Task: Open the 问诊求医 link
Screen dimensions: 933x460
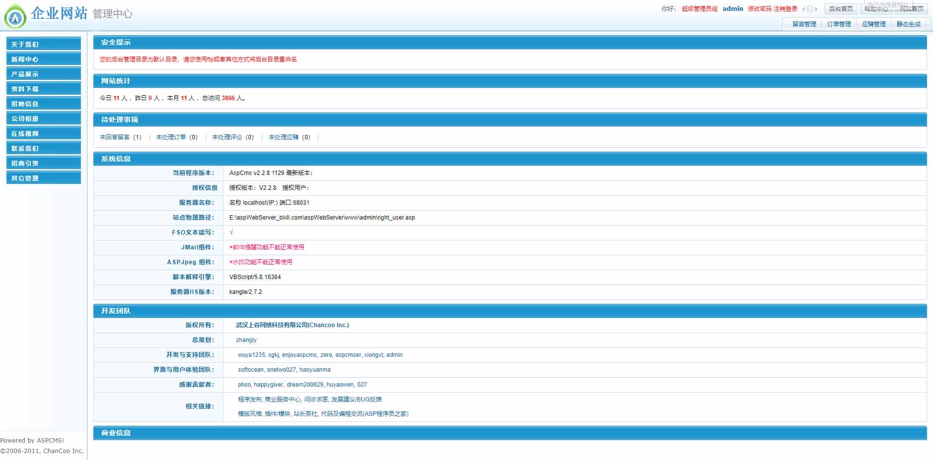Action: (x=316, y=400)
